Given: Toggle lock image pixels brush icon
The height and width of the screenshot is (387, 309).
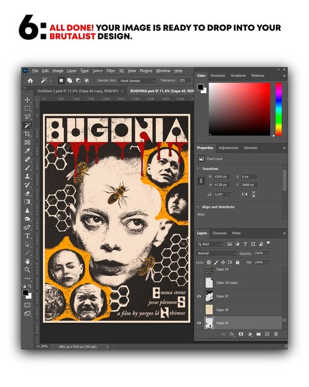Looking at the screenshot, I should tap(216, 263).
